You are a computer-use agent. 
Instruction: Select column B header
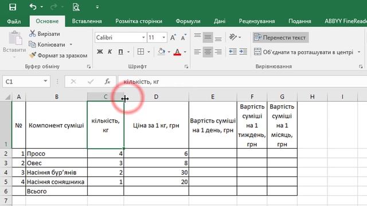click(56, 97)
